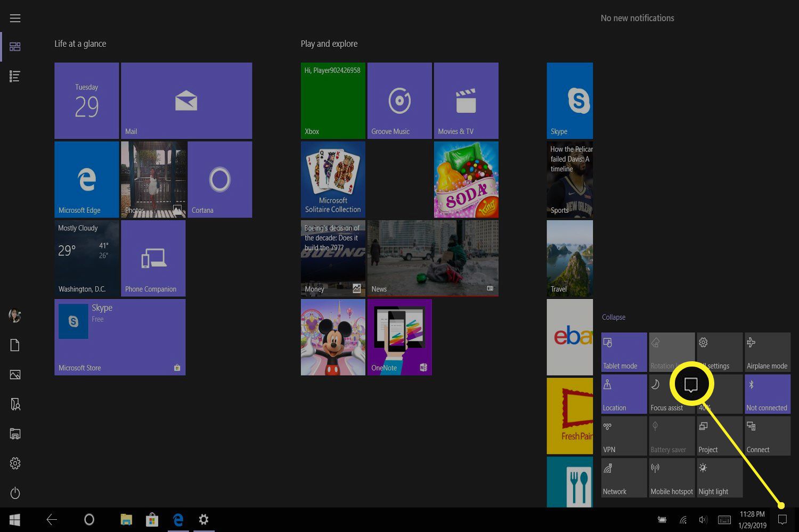Screen dimensions: 799x532
Task: Toggle Tablet mode quick action
Action: [x=624, y=352]
